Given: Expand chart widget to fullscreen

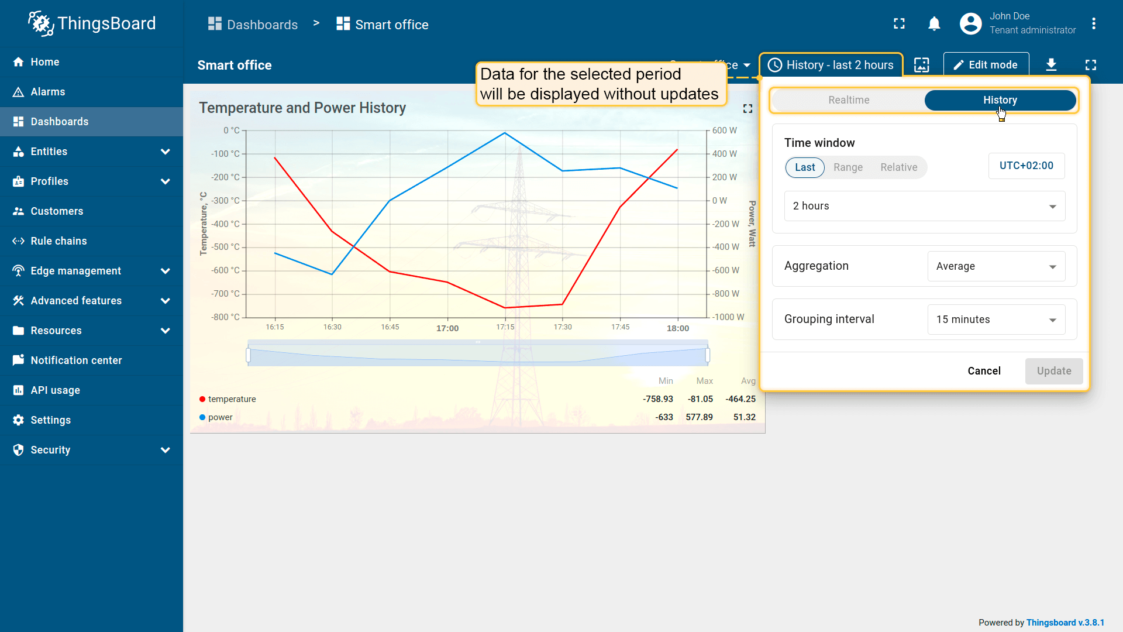Looking at the screenshot, I should (x=747, y=109).
